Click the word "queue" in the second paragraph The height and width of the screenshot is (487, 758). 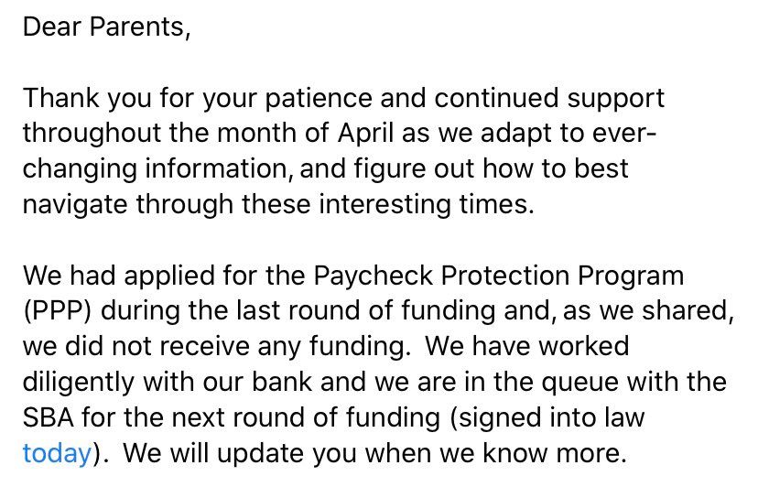point(592,382)
